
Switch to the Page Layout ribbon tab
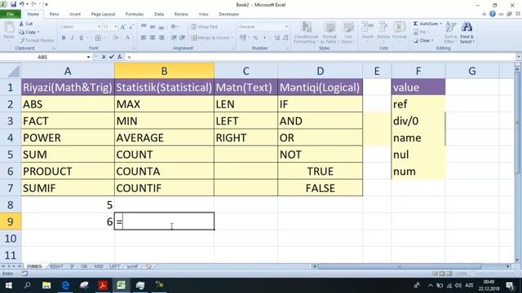[x=103, y=14]
